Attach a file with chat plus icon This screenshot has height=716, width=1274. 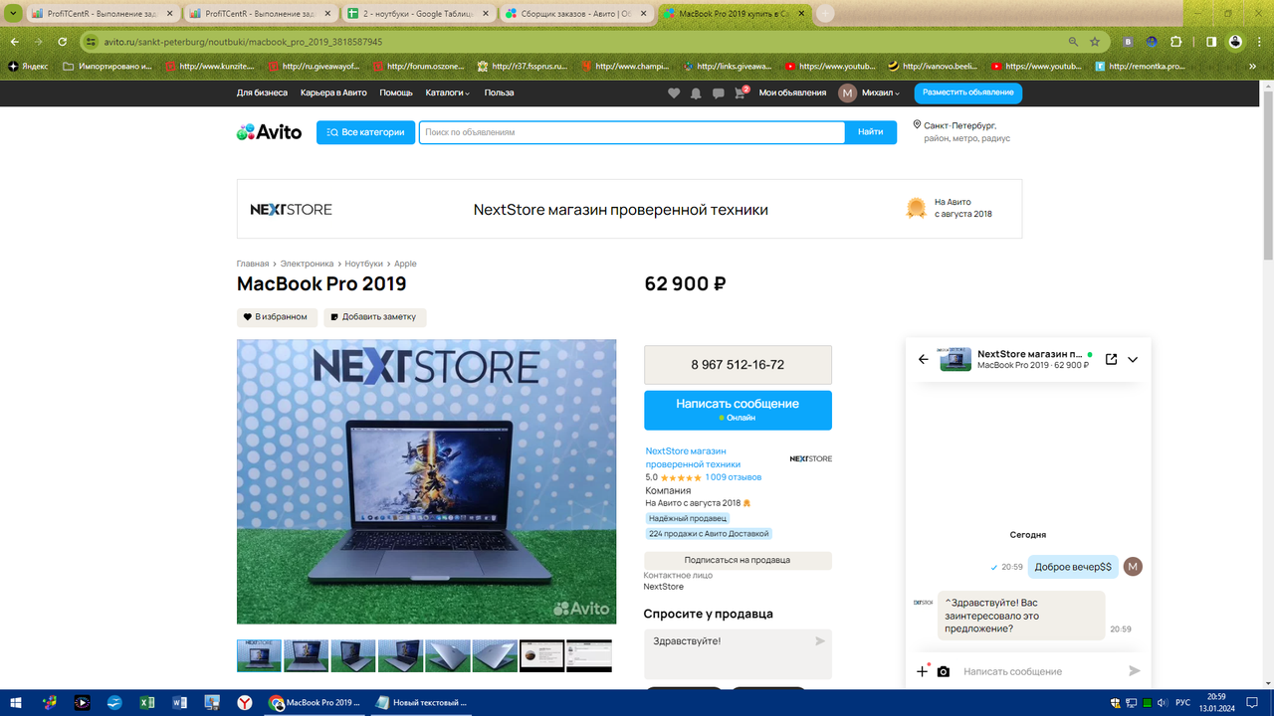(x=922, y=671)
